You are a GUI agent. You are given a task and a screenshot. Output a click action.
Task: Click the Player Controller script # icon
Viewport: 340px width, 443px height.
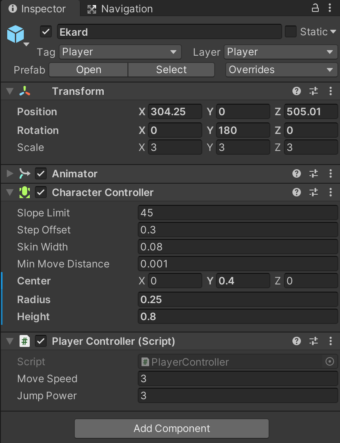point(25,341)
